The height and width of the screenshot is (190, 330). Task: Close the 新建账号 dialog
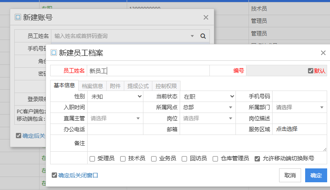(206, 17)
